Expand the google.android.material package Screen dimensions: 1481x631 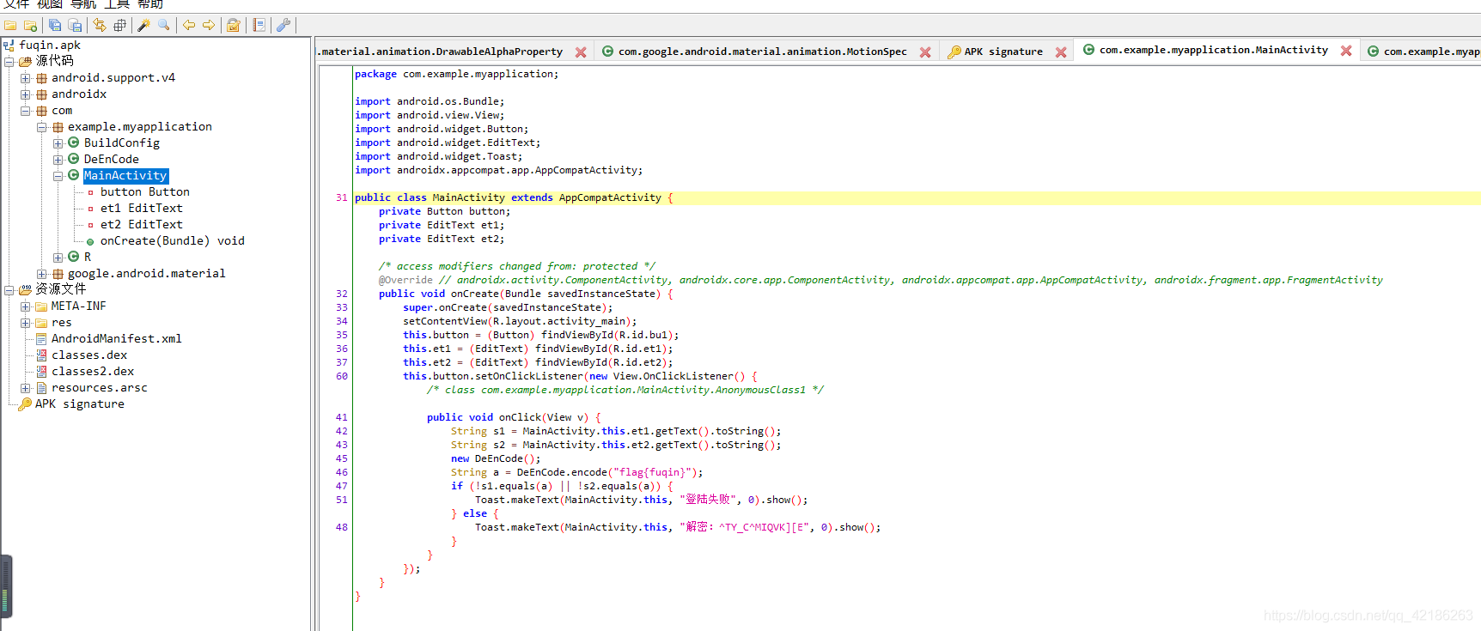pyautogui.click(x=41, y=274)
